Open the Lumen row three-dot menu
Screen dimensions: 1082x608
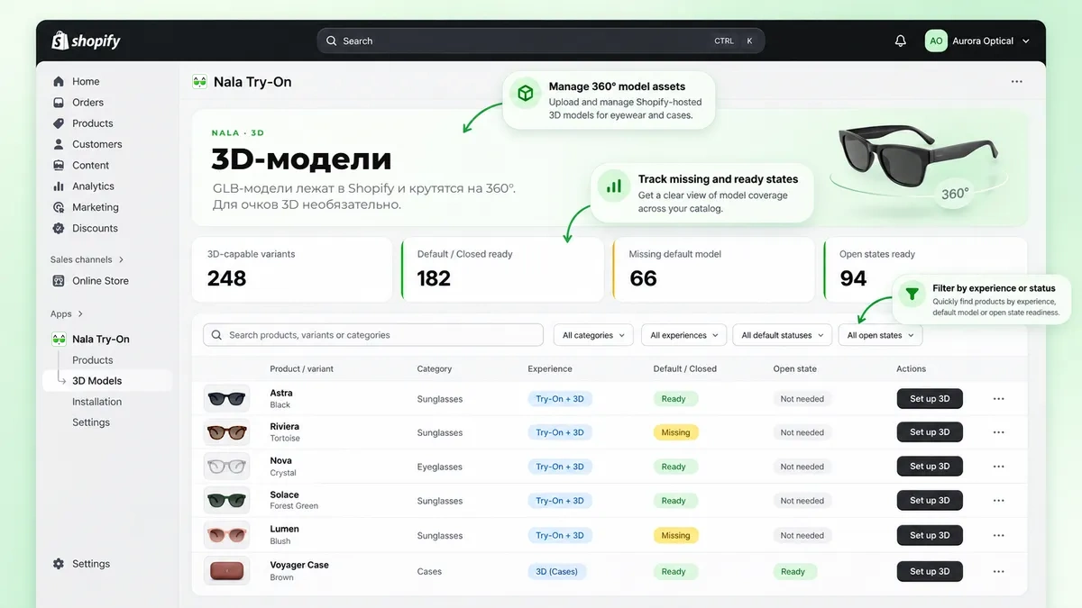(x=998, y=535)
